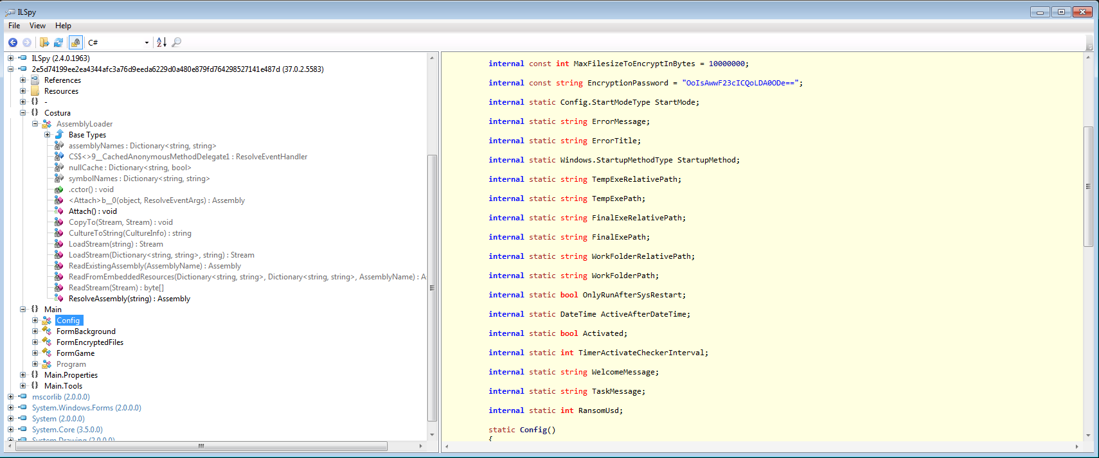
Task: Expand the FormEncryptedFiles class node
Action: click(x=35, y=342)
